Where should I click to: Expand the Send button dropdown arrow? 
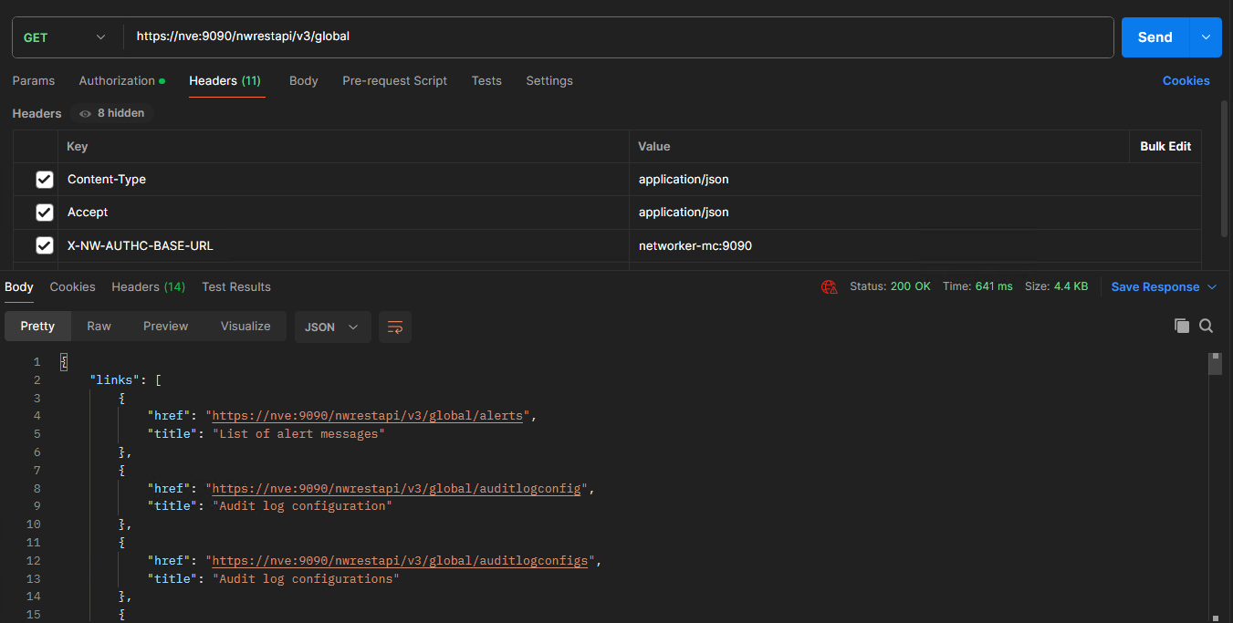(1206, 37)
